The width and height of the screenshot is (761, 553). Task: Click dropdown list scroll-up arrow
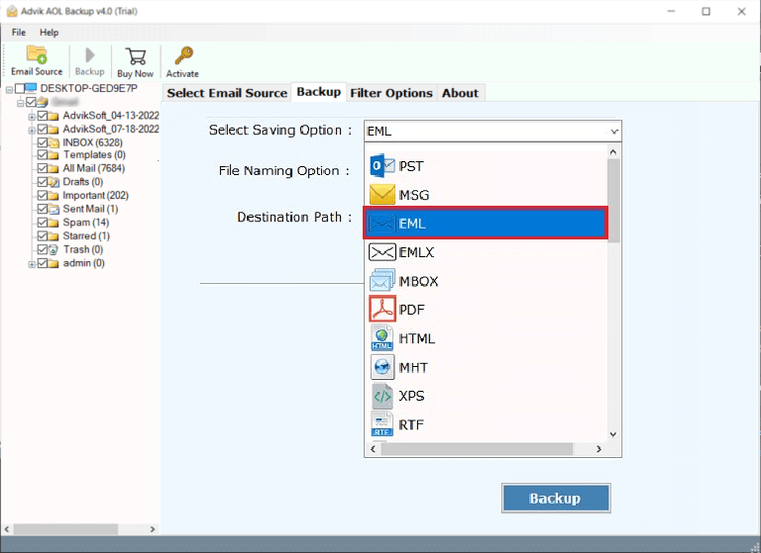click(613, 152)
